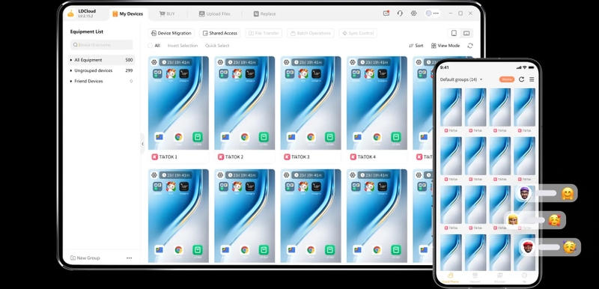This screenshot has height=289, width=599.
Task: Click the Chrome icon in TikTOK 3 preview
Action: pos(311,137)
